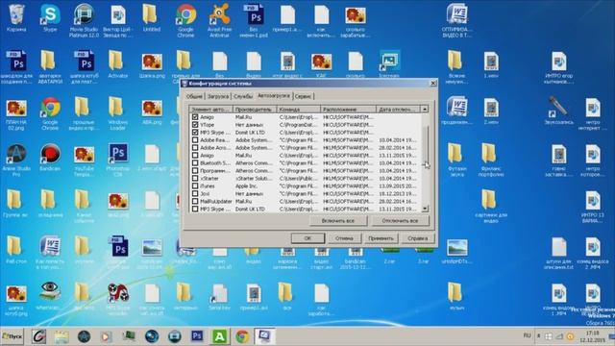
Task: Open Movie Studio Platinum 12.0 shortcut
Action: [84, 20]
